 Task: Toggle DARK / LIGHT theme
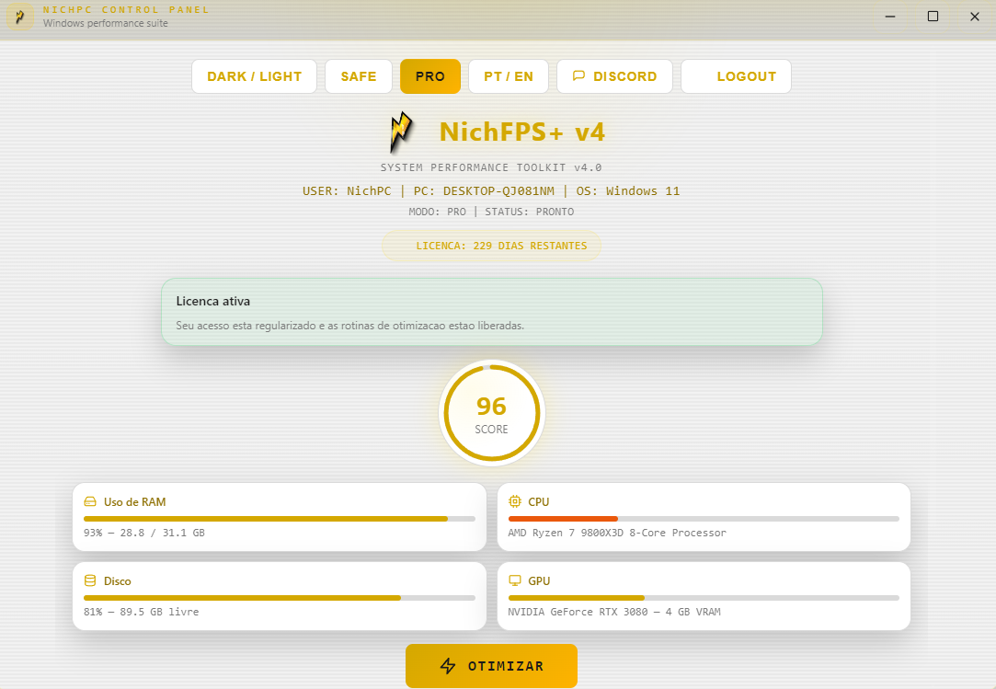point(254,76)
